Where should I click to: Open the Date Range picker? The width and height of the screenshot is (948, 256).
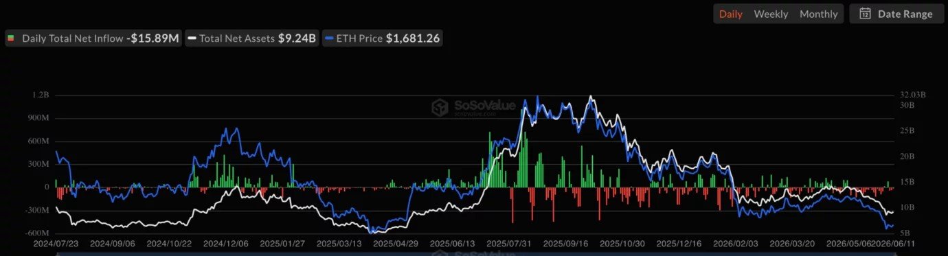[x=896, y=14]
